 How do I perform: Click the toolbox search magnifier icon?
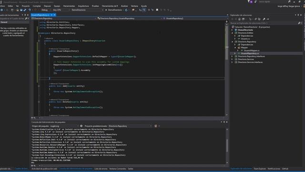pyautogui.click(x=26, y=19)
